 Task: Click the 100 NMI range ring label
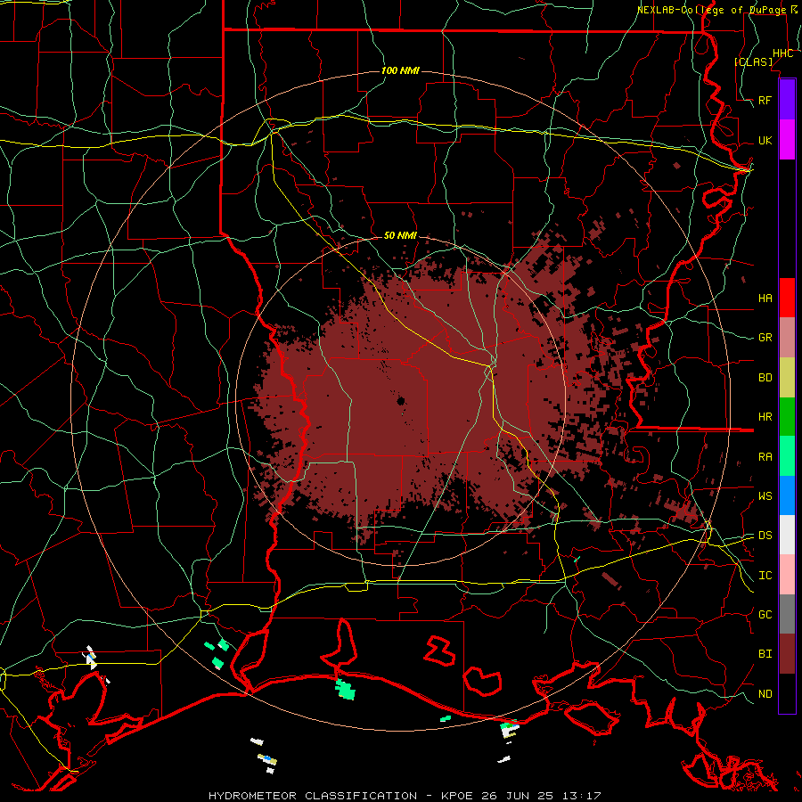(400, 70)
